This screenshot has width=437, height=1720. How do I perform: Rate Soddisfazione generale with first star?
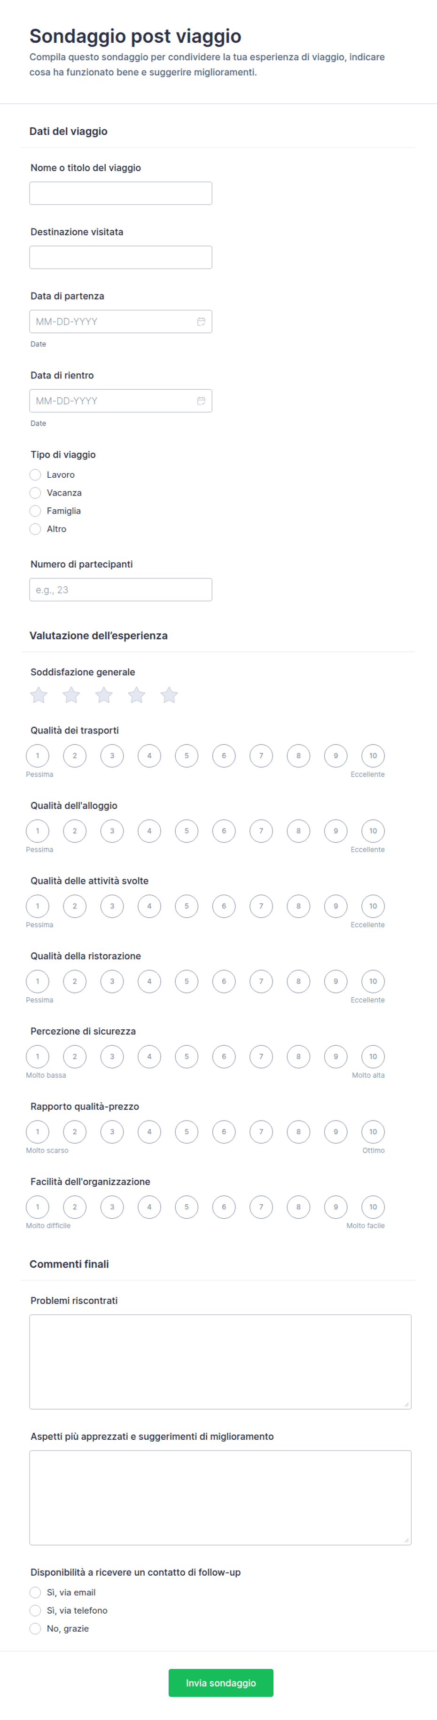pyautogui.click(x=39, y=695)
